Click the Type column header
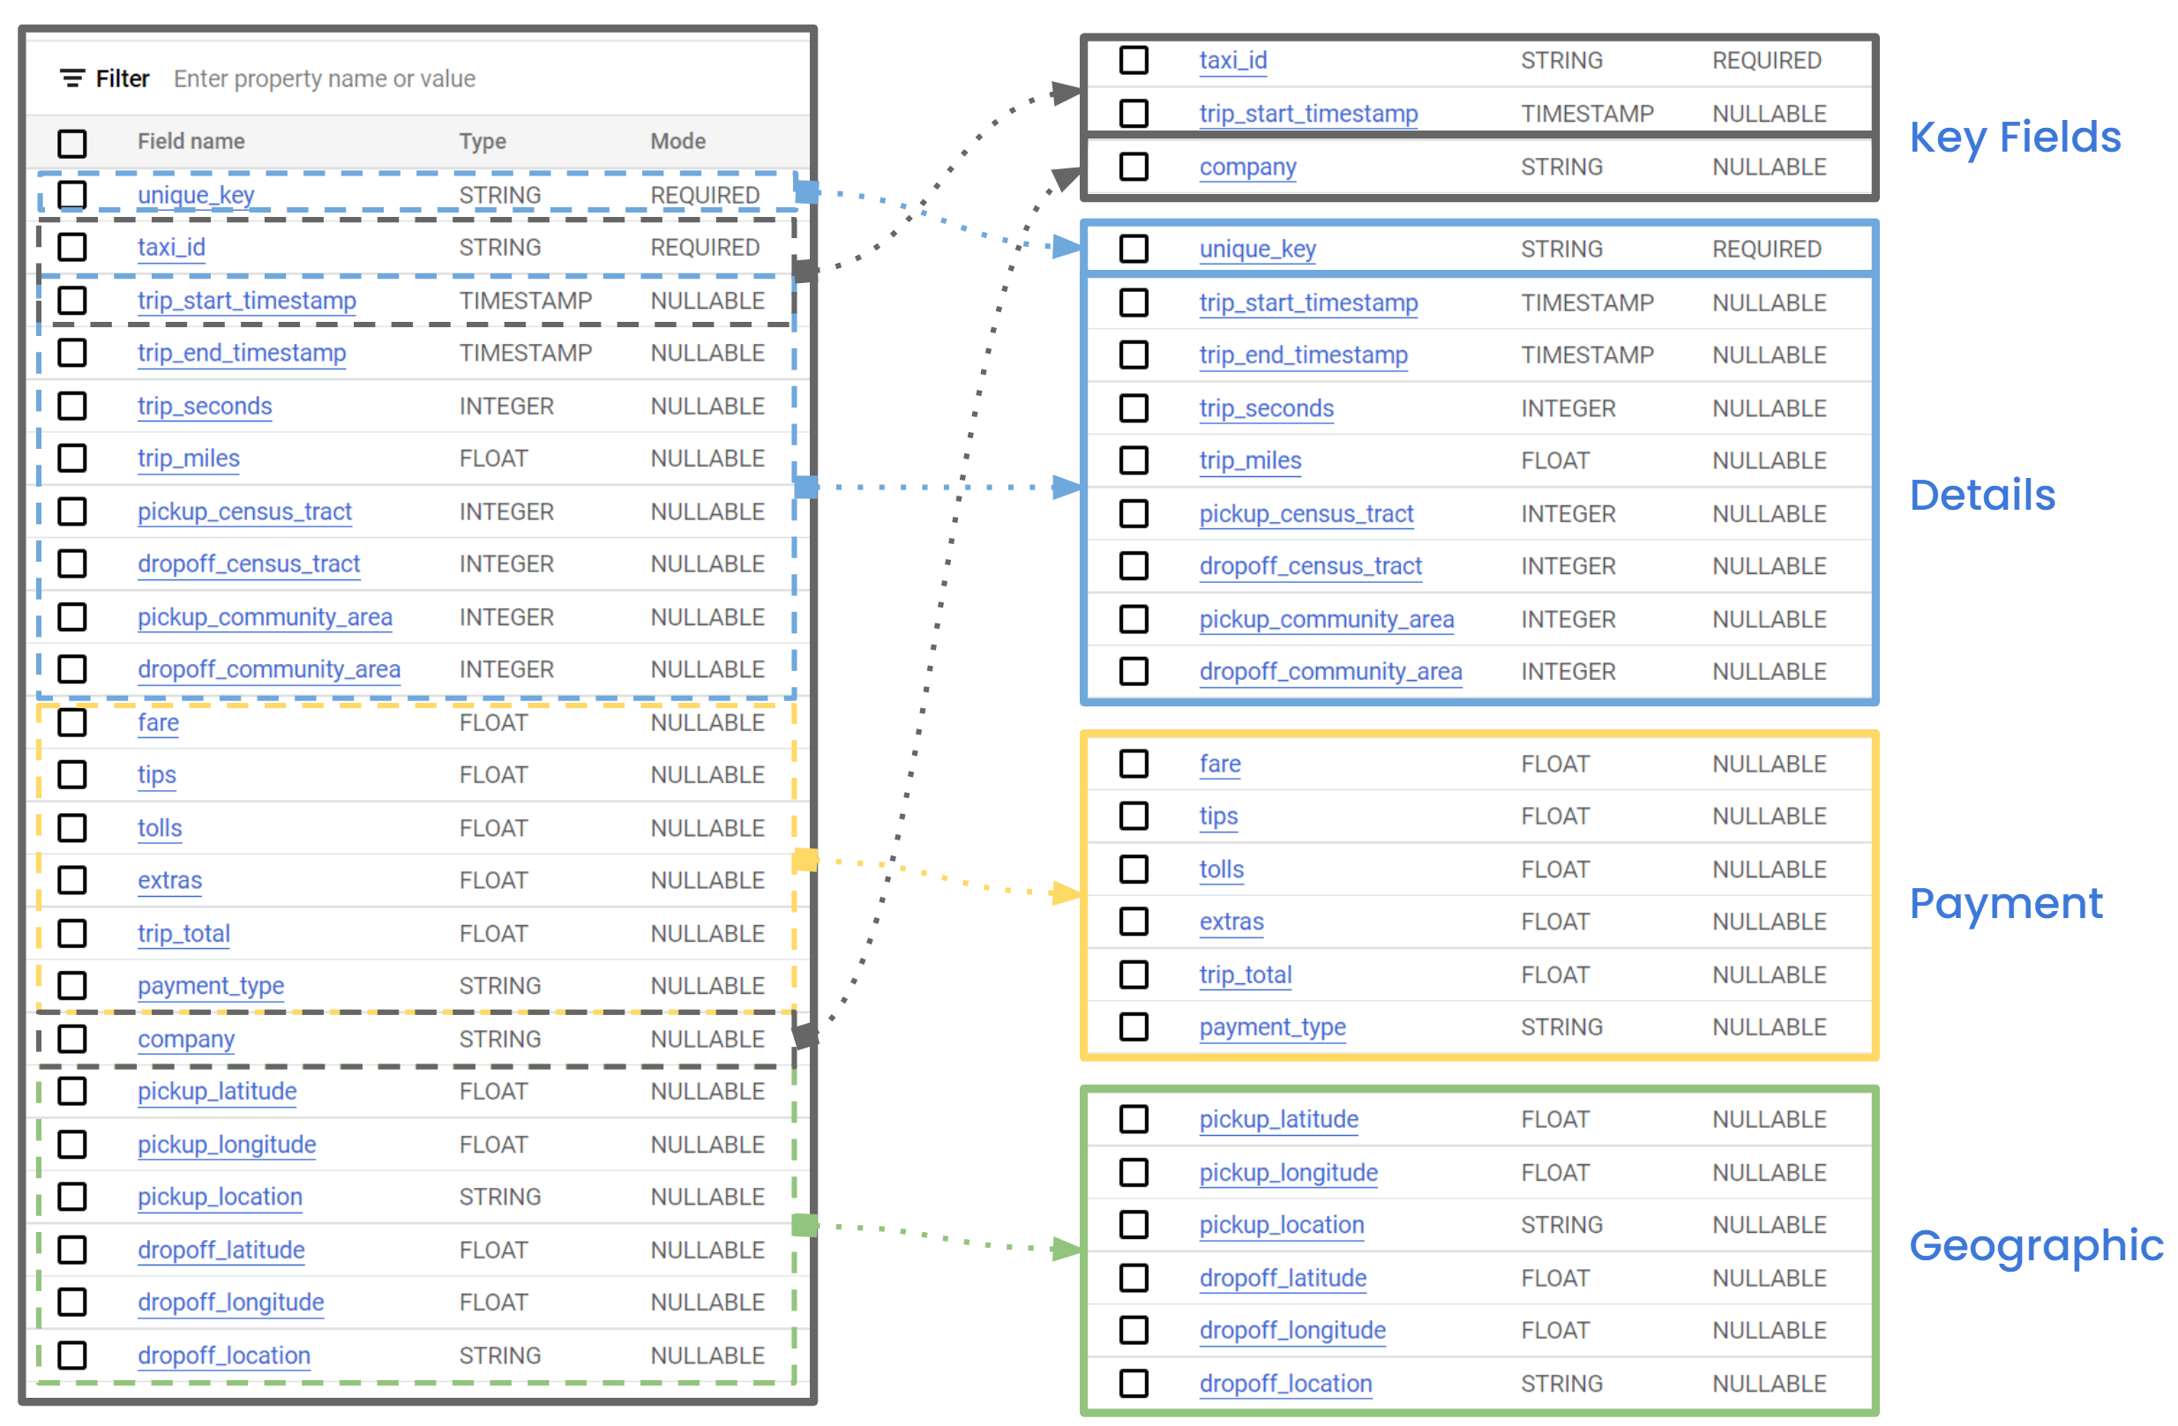 [x=483, y=142]
